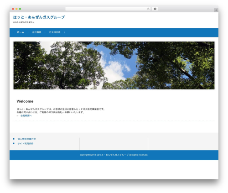Open site title ほっと・あんぜんガスグループ
The image size is (228, 193).
pos(39,17)
